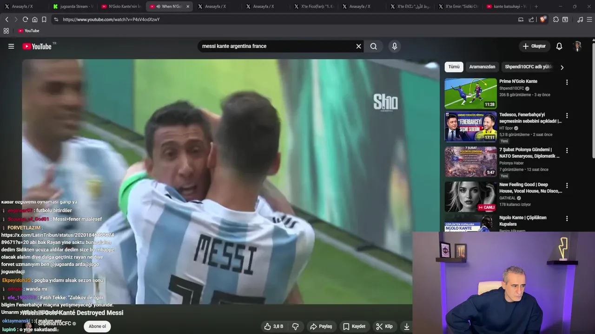This screenshot has height=334, width=595.
Task: Open options for New Feeling Good stream
Action: tap(567, 186)
